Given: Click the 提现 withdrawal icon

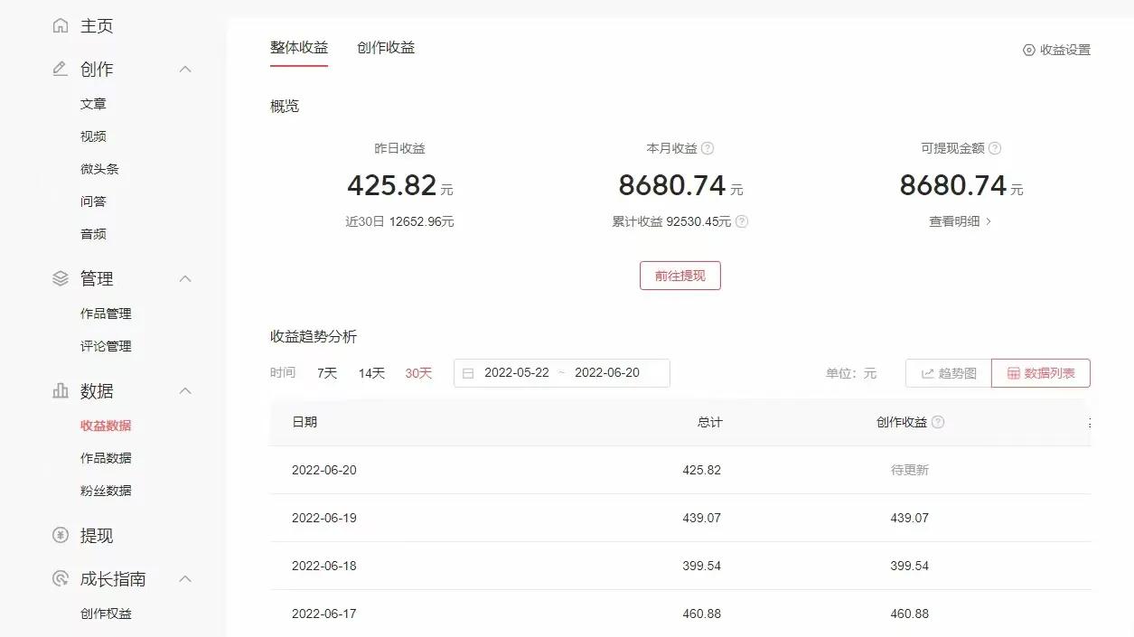Looking at the screenshot, I should tap(60, 535).
